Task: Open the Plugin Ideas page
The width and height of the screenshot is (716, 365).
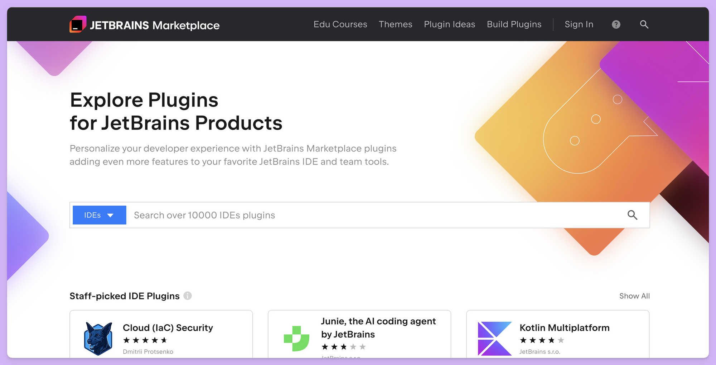Action: pyautogui.click(x=449, y=24)
